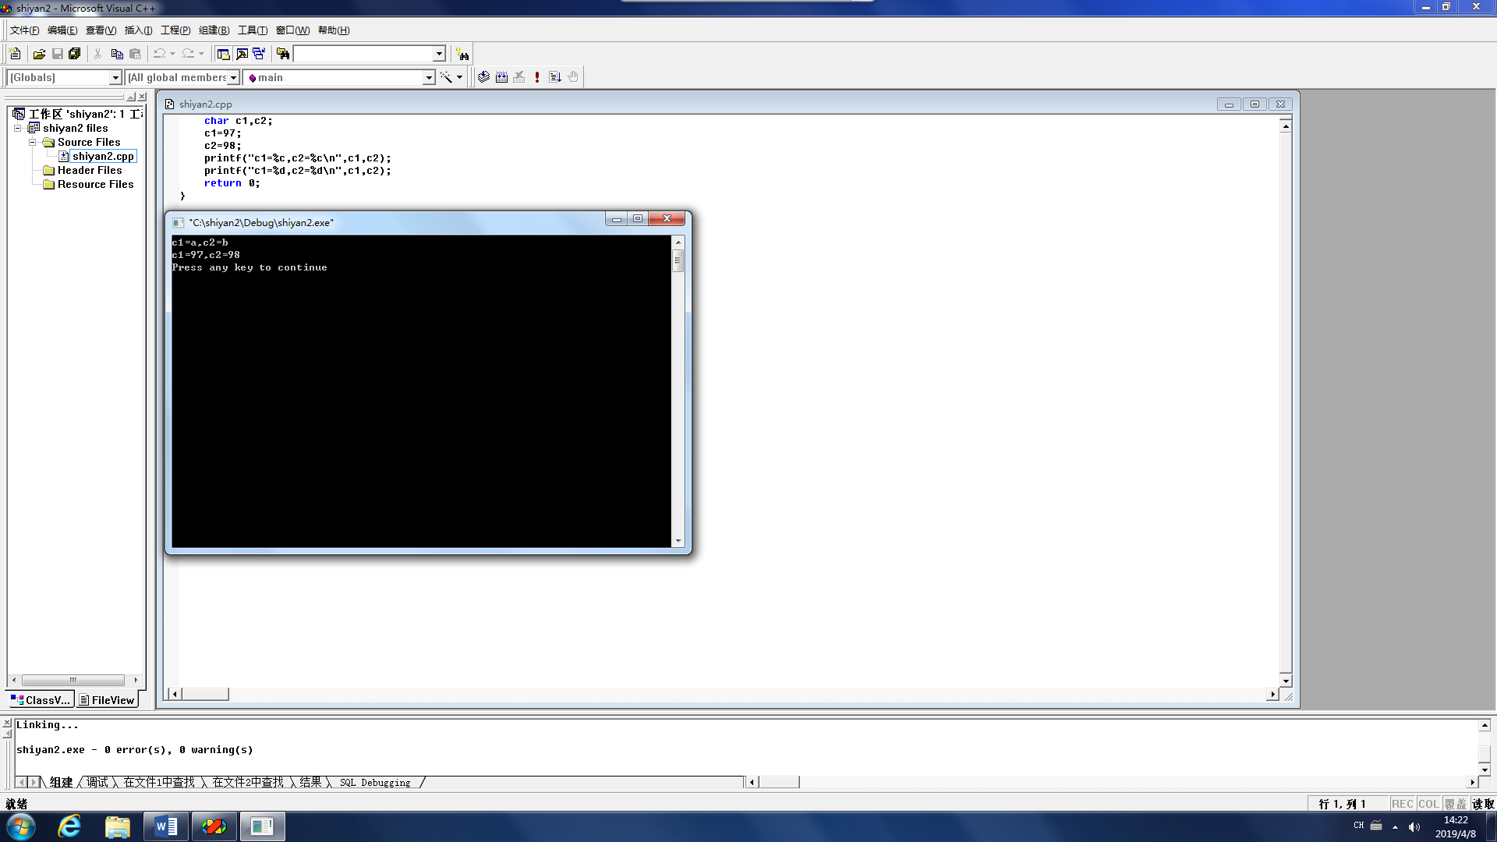Open the WizardBar actions arrow menu
The image size is (1497, 842).
click(x=460, y=77)
